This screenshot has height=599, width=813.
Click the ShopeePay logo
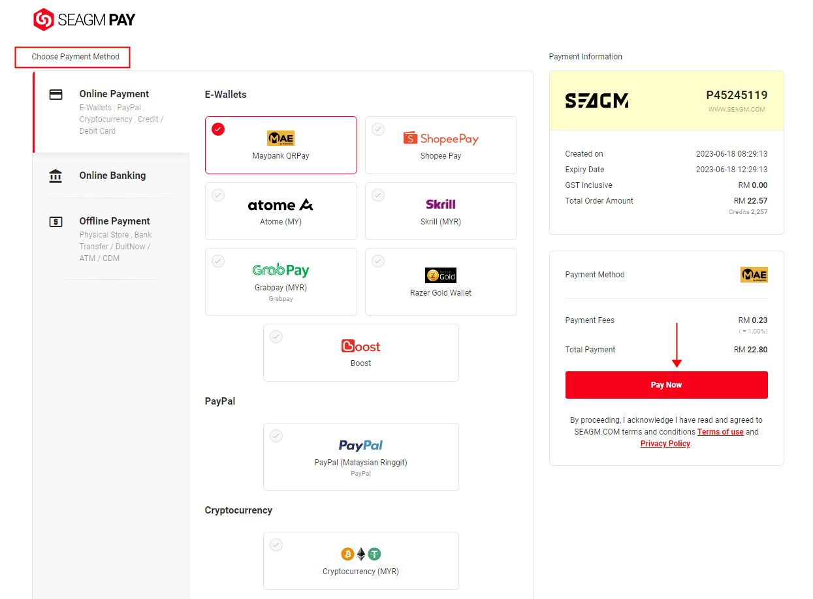pyautogui.click(x=441, y=138)
